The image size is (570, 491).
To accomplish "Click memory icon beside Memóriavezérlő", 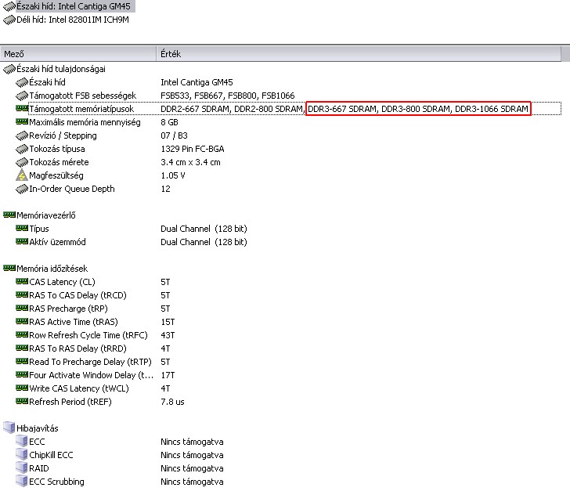I will tap(9, 215).
